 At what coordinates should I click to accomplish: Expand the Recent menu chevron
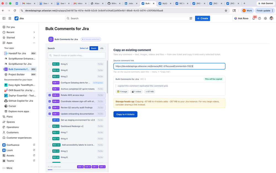[34, 32]
